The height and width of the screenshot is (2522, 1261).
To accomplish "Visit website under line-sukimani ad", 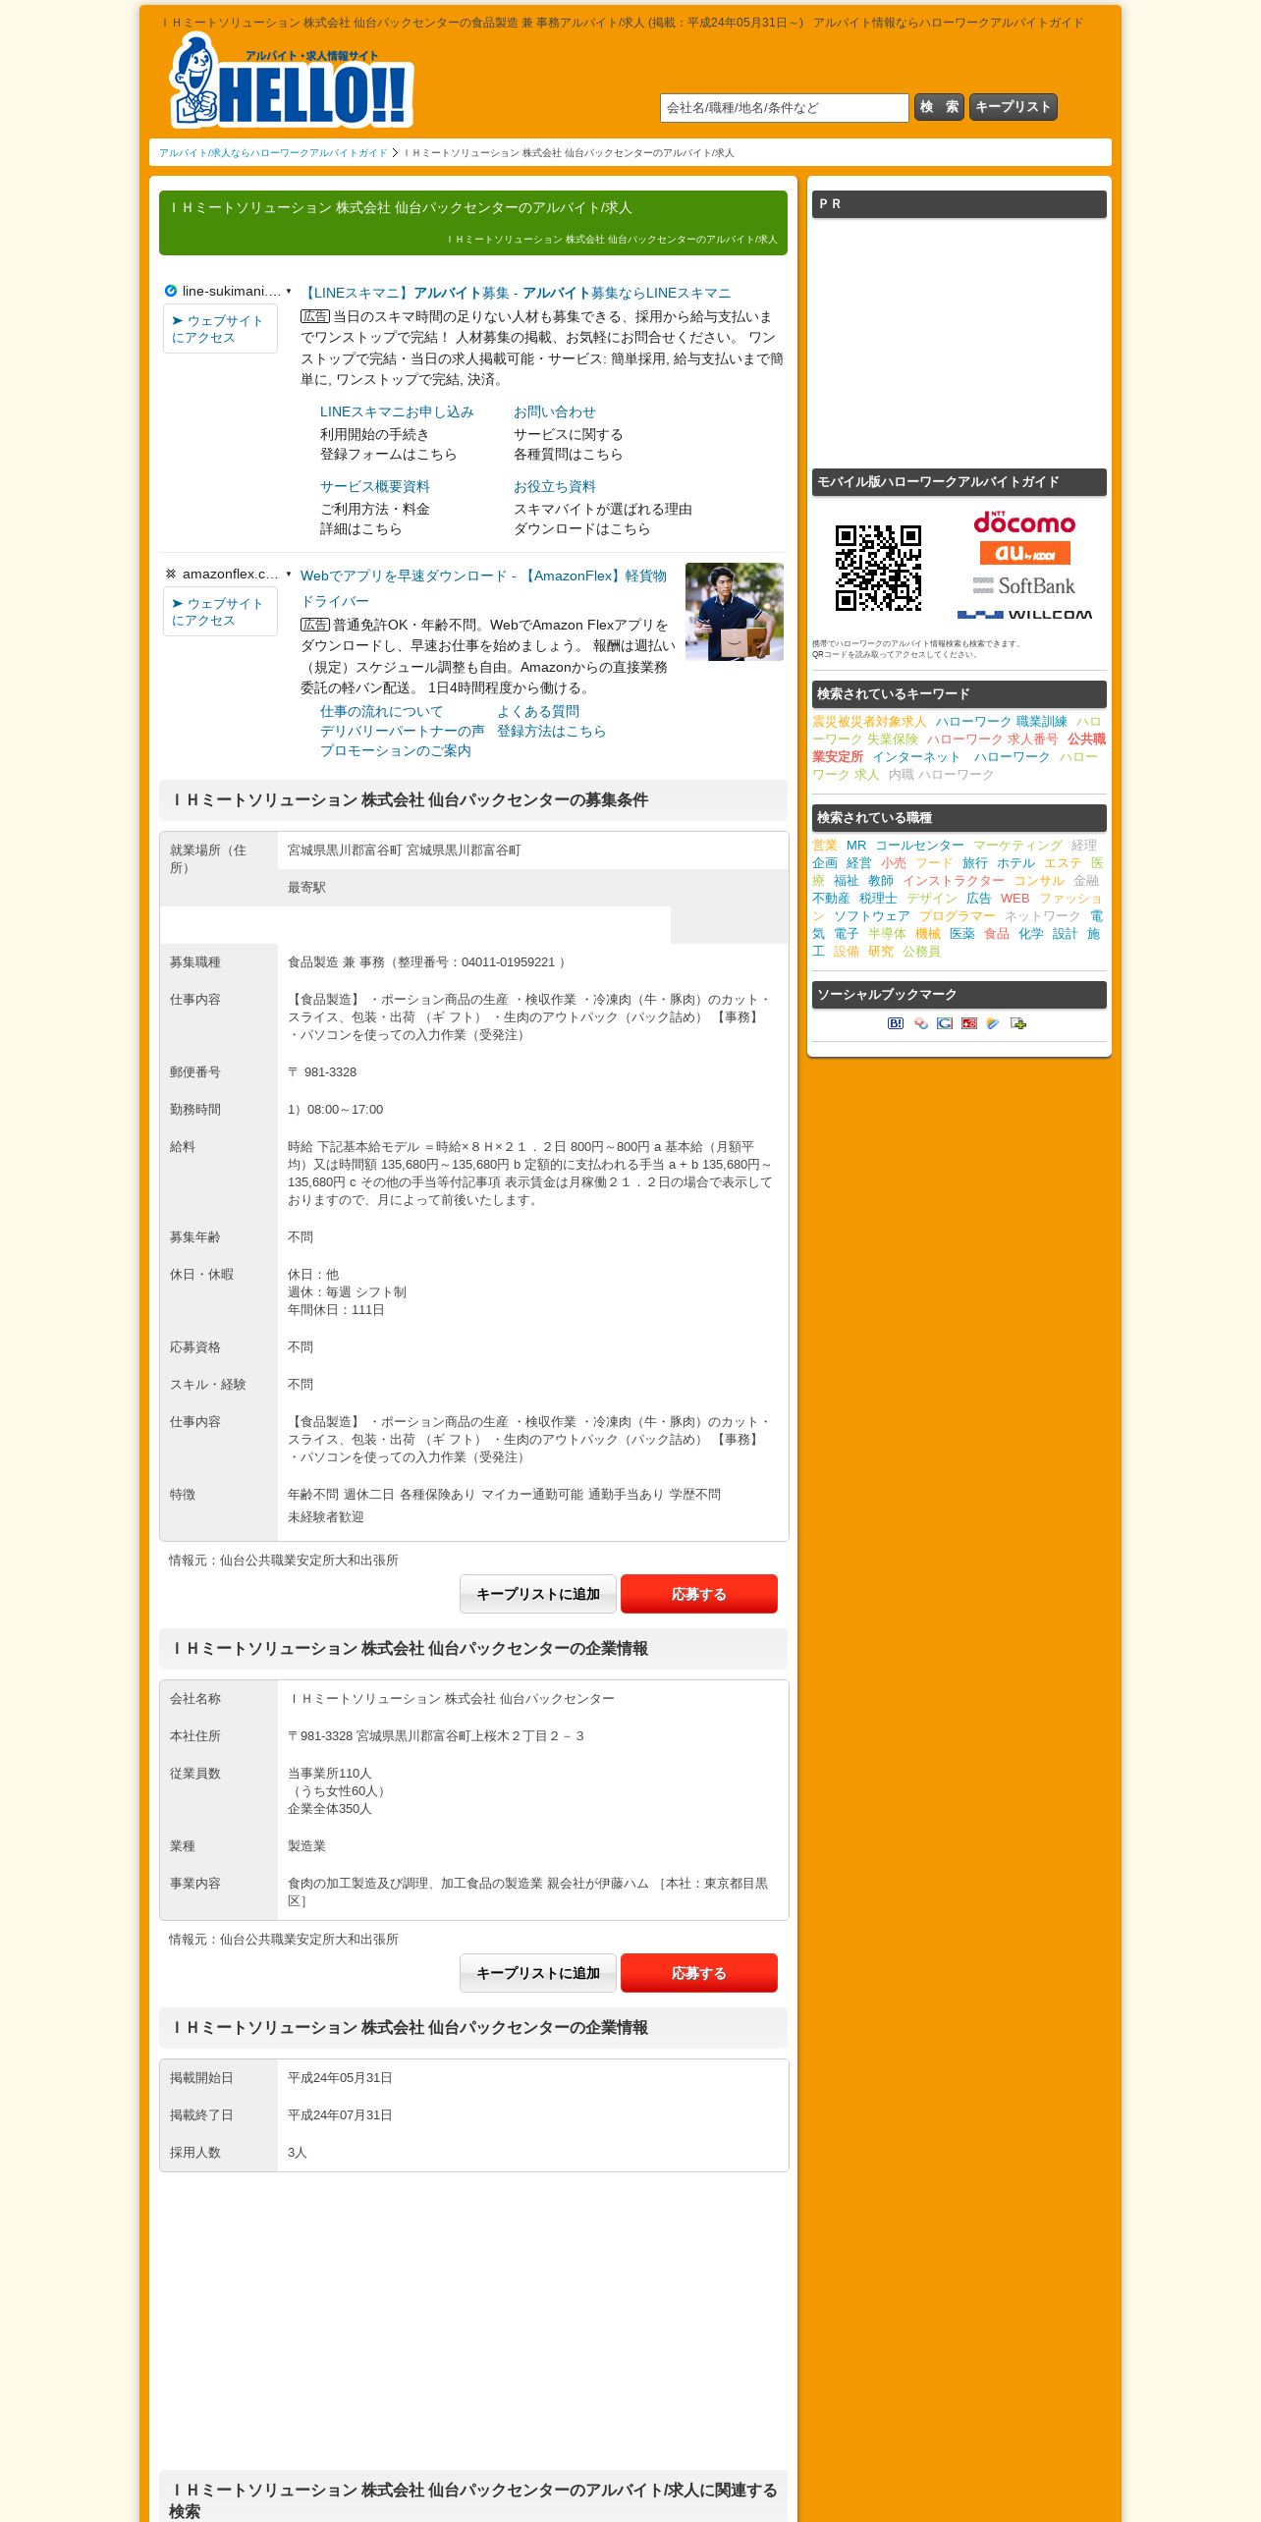I will (x=220, y=329).
